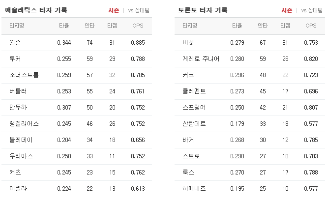The image size is (328, 203).
Task: Switch to vs 상대팀 tab for 토론토
Action: (x=312, y=10)
